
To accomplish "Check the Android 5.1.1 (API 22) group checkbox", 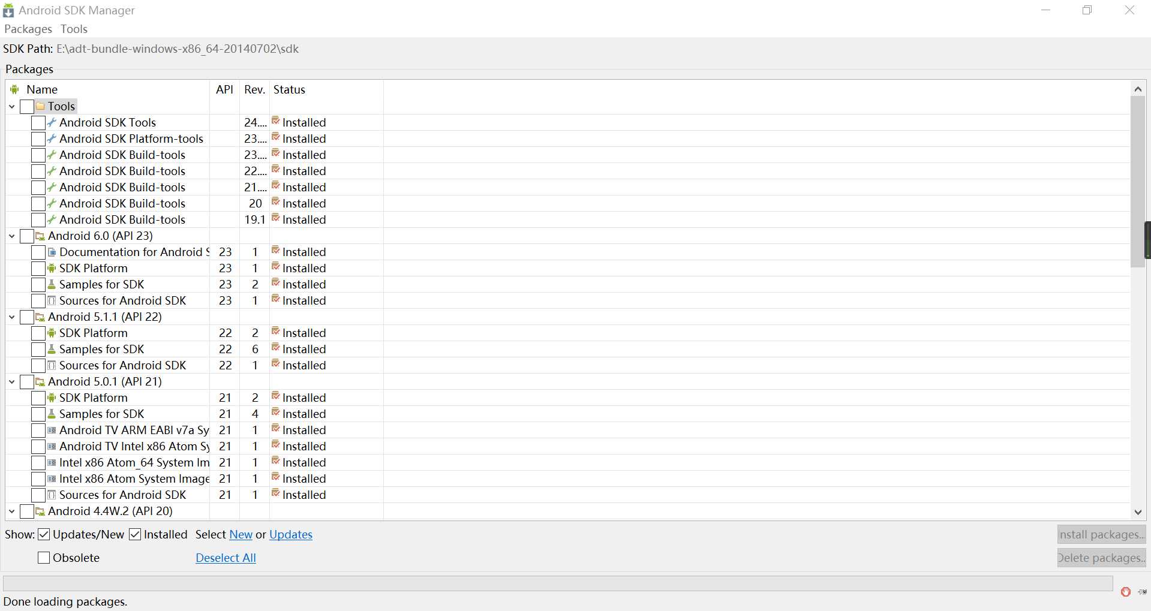I will (x=27, y=317).
